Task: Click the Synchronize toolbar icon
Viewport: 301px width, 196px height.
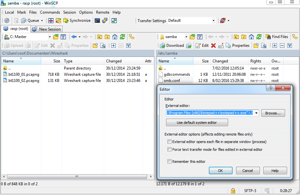Action: 77,20
